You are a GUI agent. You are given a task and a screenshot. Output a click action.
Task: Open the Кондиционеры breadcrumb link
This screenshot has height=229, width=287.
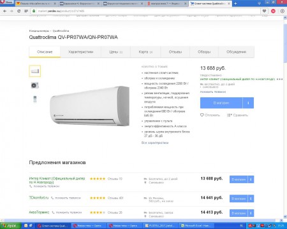pos(39,31)
